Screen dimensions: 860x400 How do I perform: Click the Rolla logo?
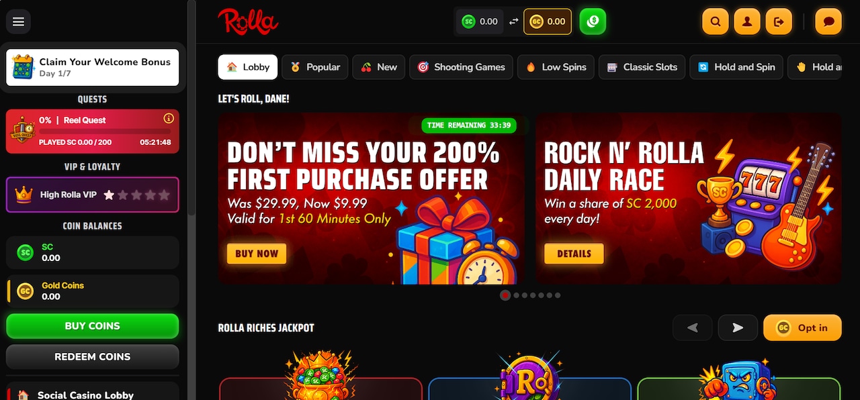point(248,21)
